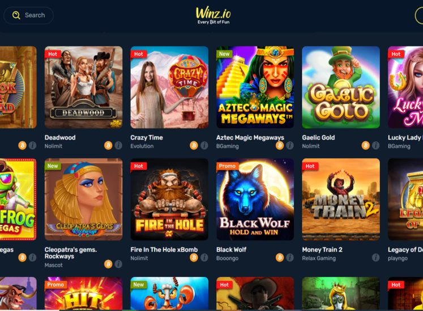This screenshot has width=423, height=311.
Task: Open the info icon for Deadwood
Action: point(118,145)
